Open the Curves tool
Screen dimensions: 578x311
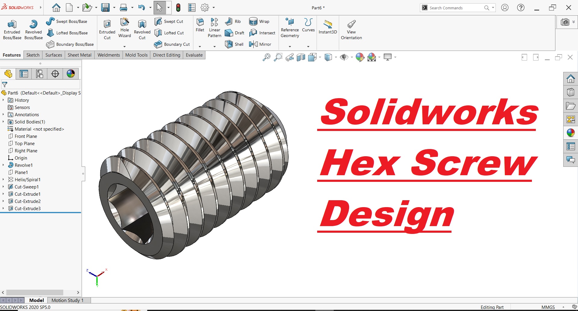pyautogui.click(x=308, y=25)
